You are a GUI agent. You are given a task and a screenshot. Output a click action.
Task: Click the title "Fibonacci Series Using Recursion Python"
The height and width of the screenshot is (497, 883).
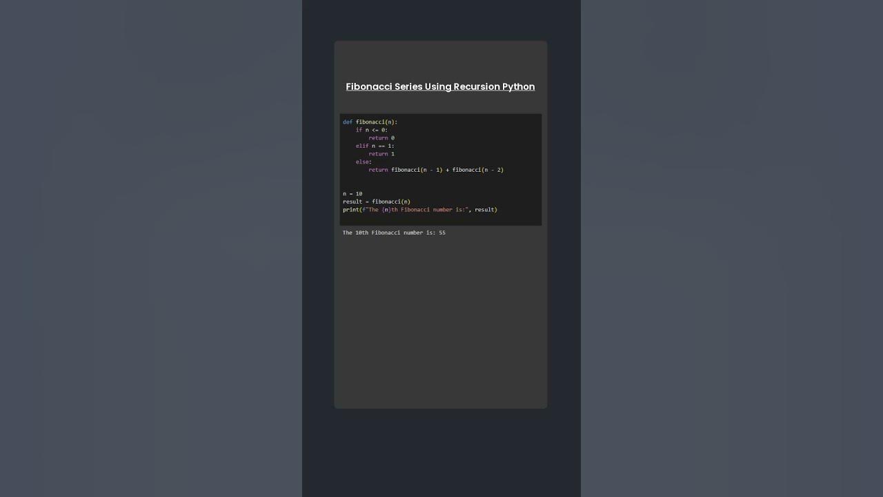click(x=440, y=87)
